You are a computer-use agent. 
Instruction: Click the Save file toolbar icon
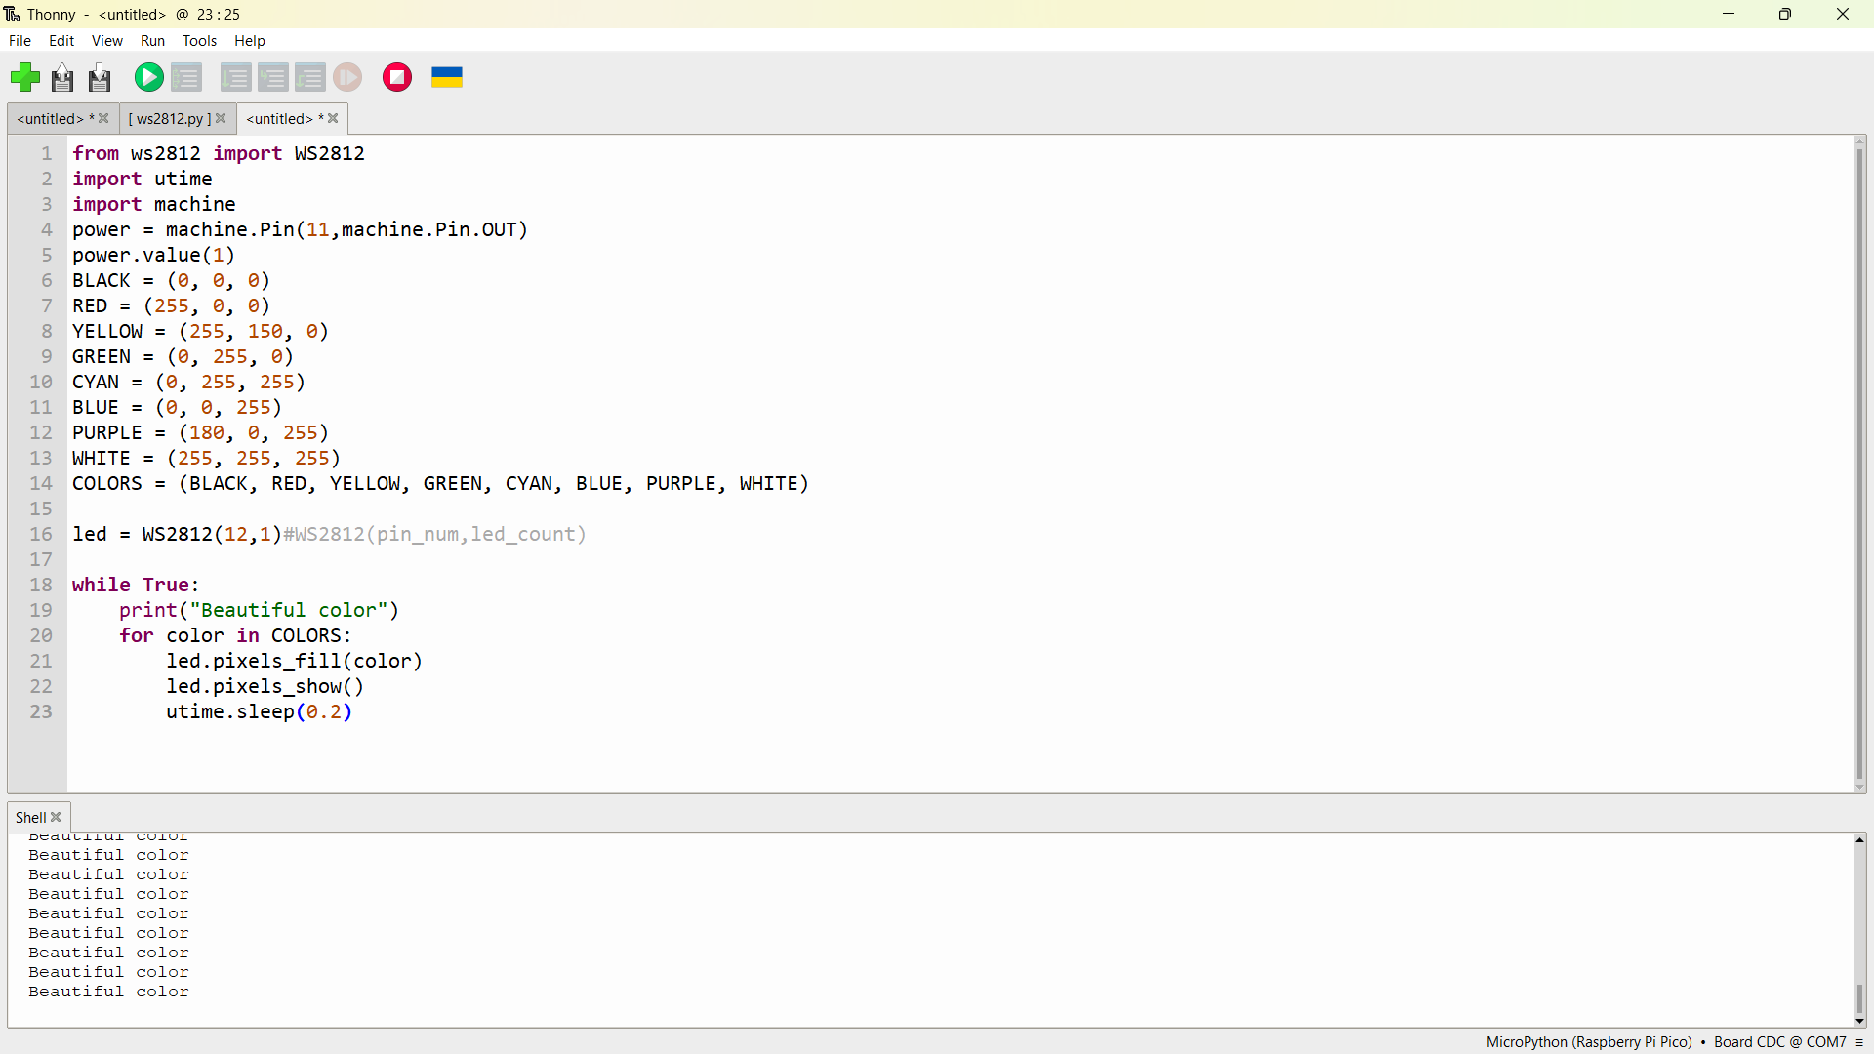(100, 77)
